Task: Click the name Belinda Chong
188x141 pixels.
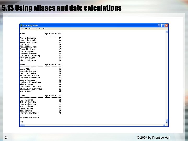Action: click(x=28, y=58)
